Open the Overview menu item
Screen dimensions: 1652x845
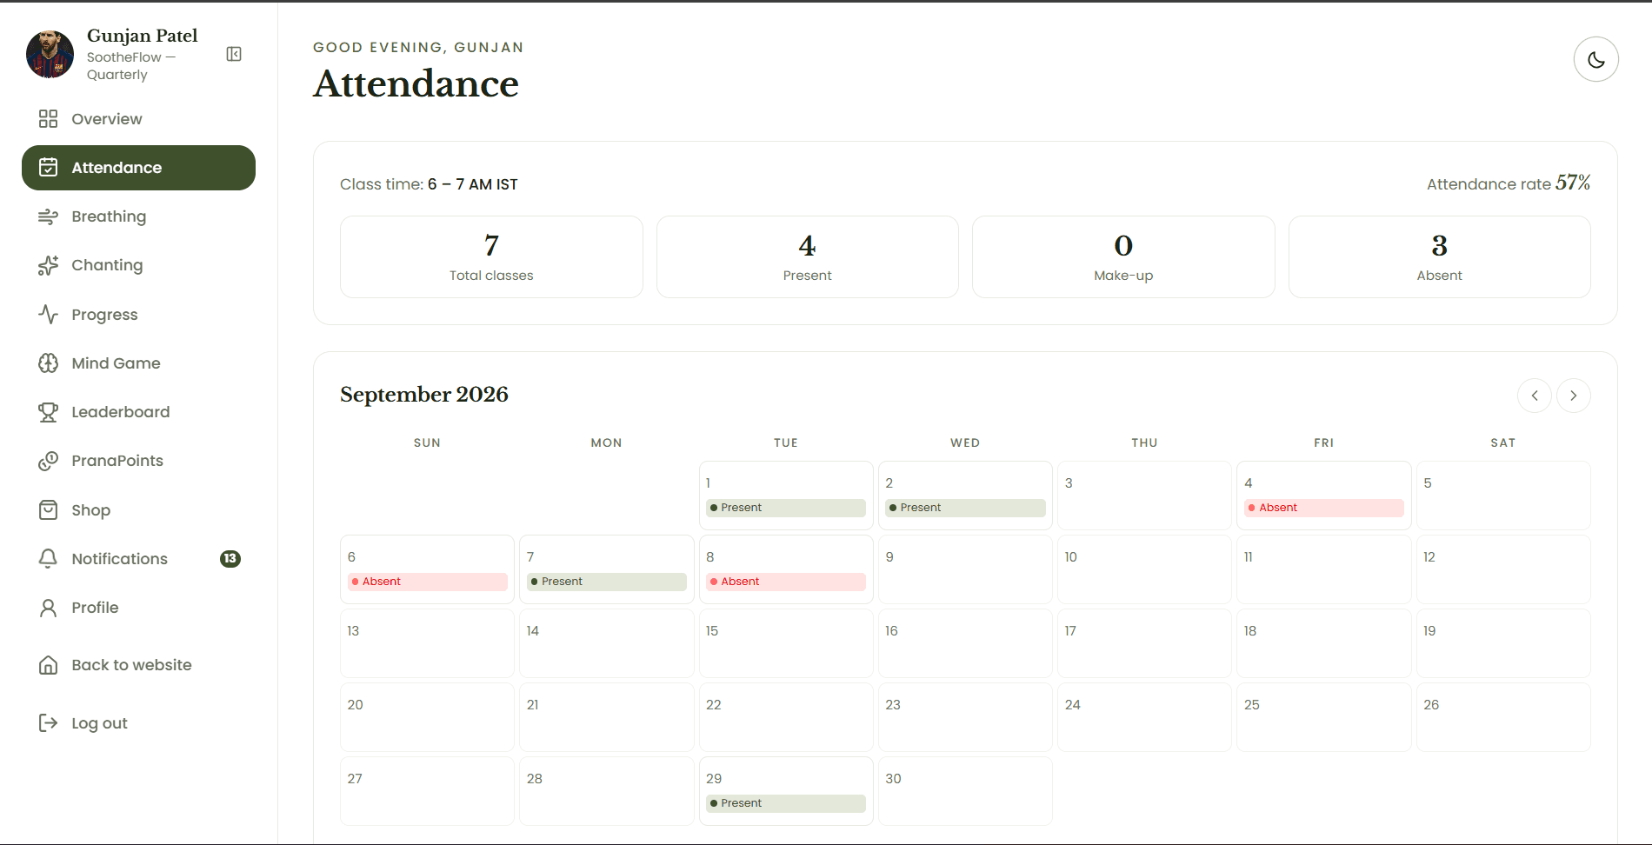click(138, 119)
